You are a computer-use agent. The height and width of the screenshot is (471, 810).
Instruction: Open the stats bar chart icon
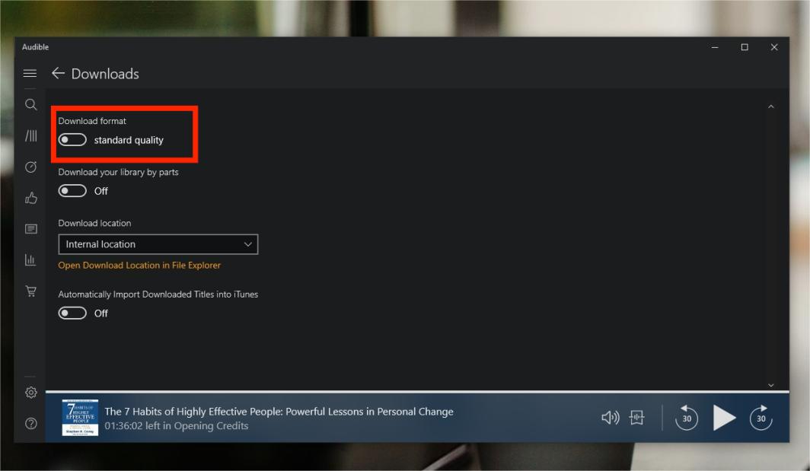coord(31,259)
